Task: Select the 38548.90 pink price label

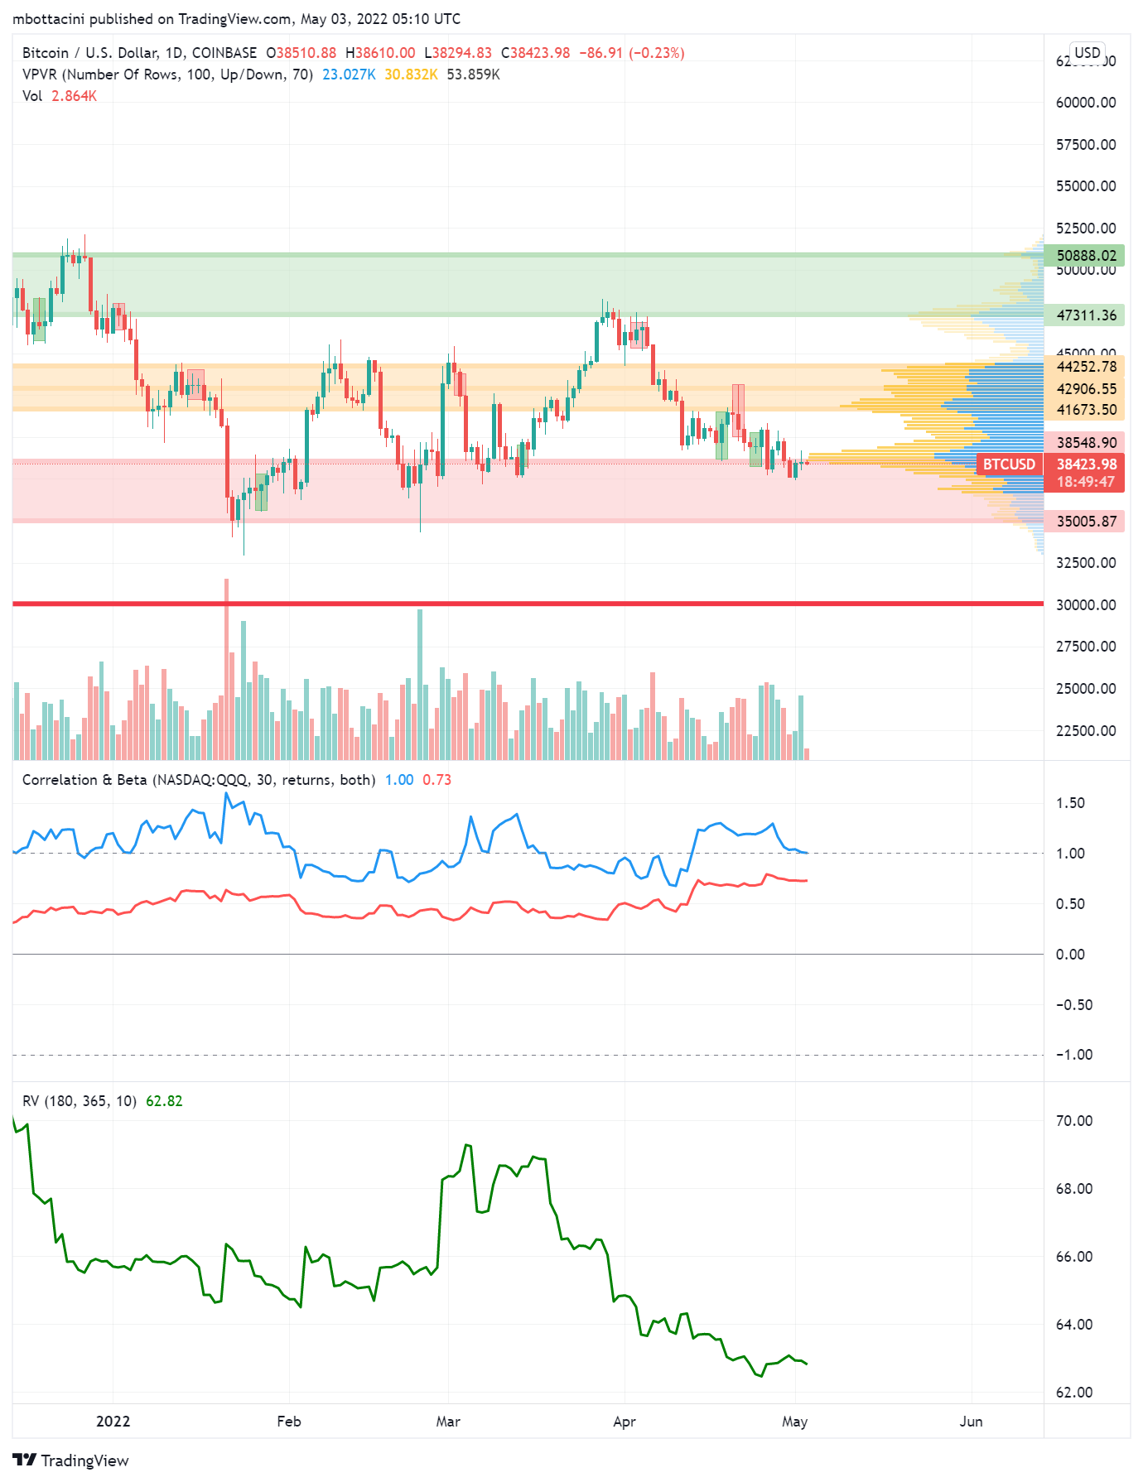Action: pyautogui.click(x=1086, y=443)
